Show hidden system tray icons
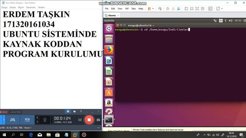Screen dimensions: 246x138 [204, 135]
